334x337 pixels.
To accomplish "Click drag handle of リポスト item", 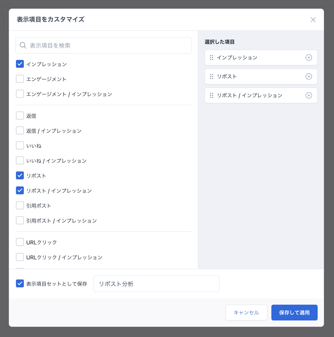I will pos(211,77).
